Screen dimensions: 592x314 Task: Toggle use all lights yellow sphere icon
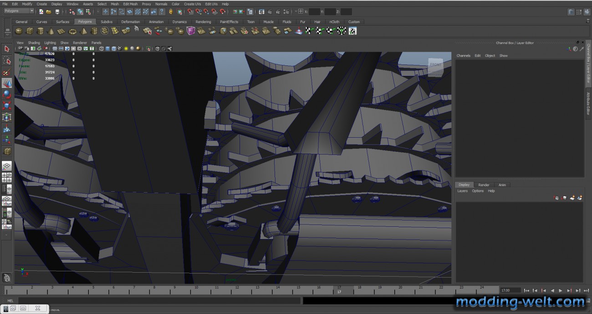126,49
